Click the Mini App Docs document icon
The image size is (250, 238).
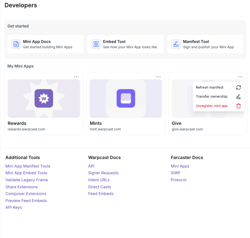(16, 44)
